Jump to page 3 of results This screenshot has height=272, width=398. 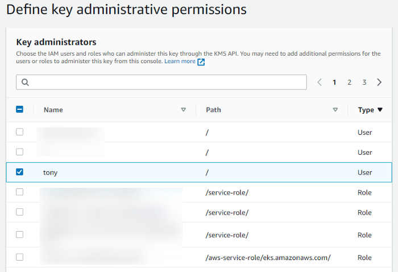coord(364,83)
